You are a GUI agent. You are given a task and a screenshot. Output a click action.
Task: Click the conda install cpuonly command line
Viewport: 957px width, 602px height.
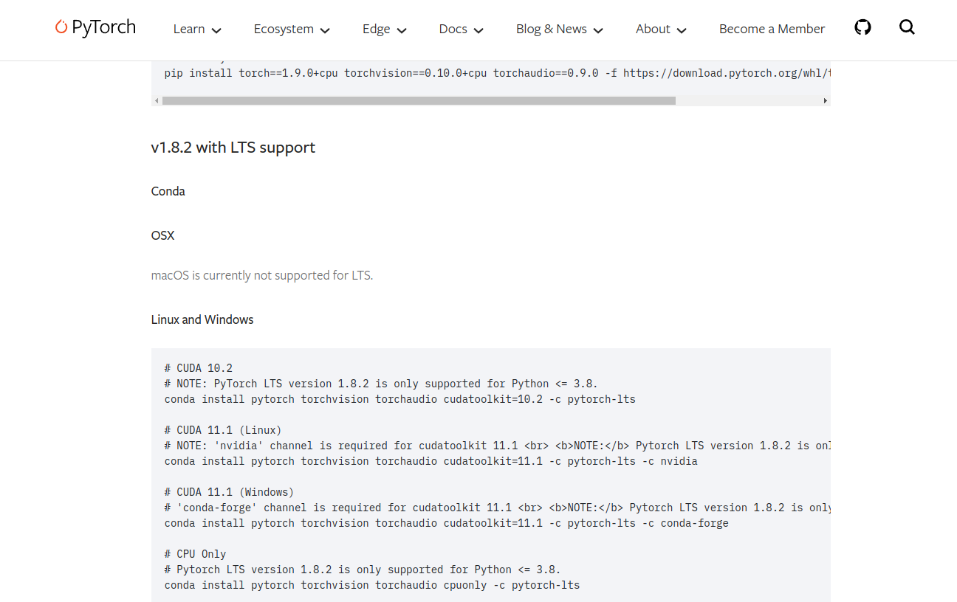click(x=372, y=585)
